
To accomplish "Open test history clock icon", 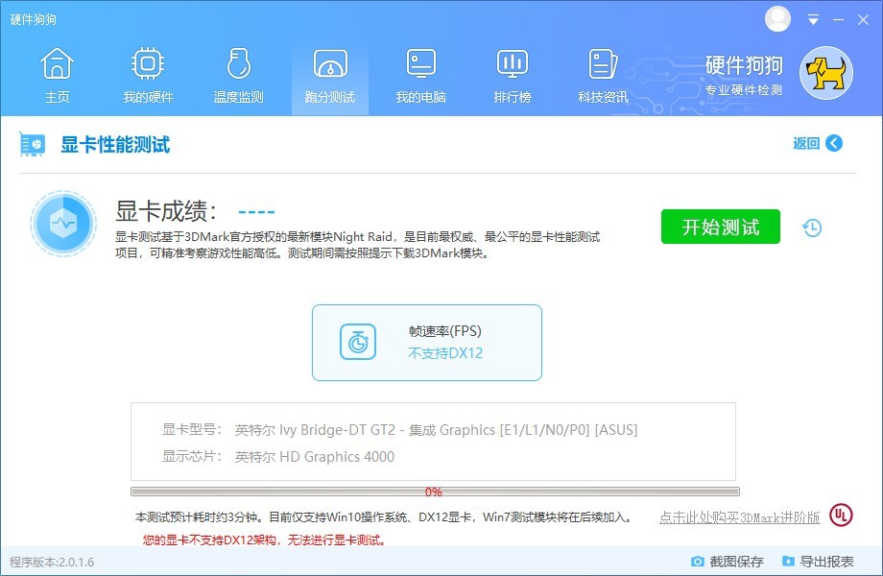I will [812, 228].
